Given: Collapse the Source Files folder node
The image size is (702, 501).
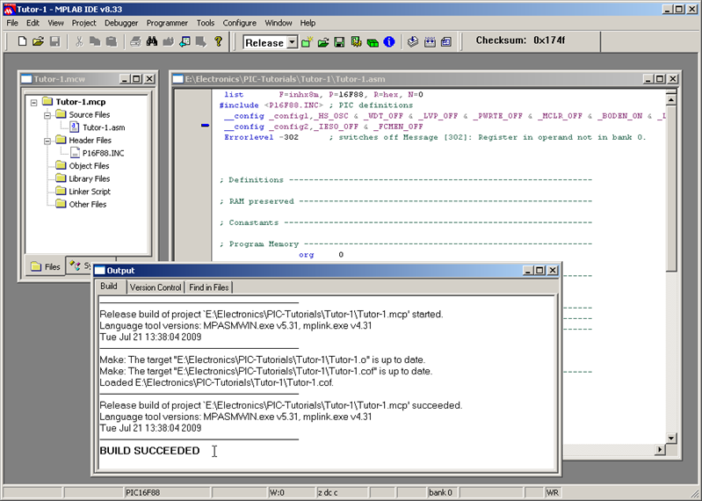Looking at the screenshot, I should click(x=47, y=115).
